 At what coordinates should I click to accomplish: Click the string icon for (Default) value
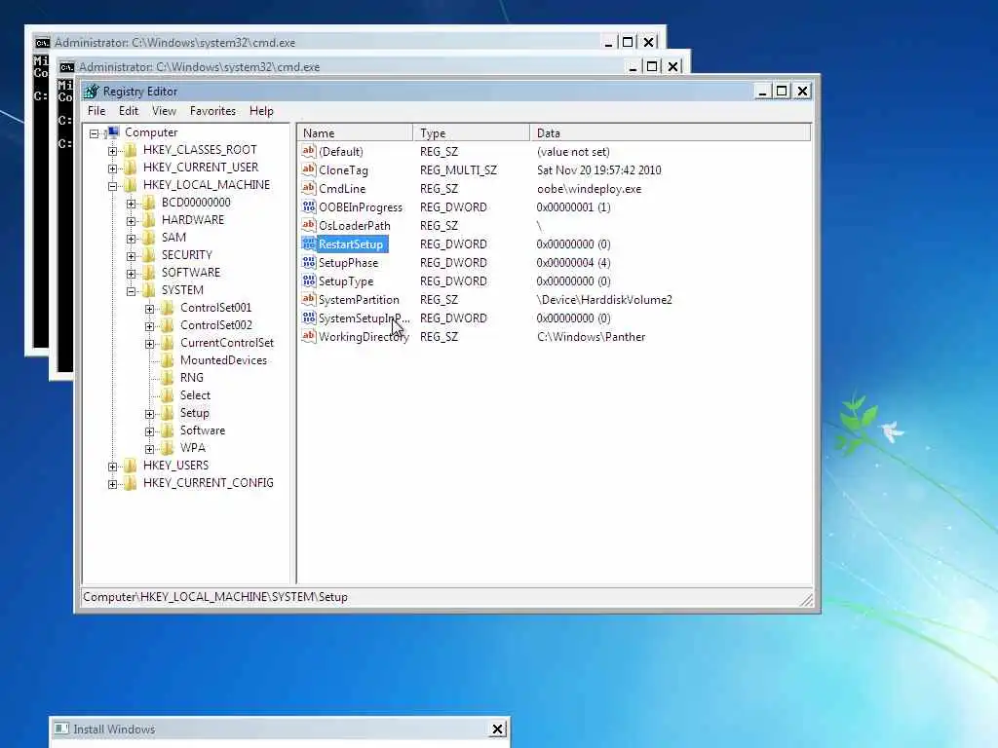(x=309, y=151)
